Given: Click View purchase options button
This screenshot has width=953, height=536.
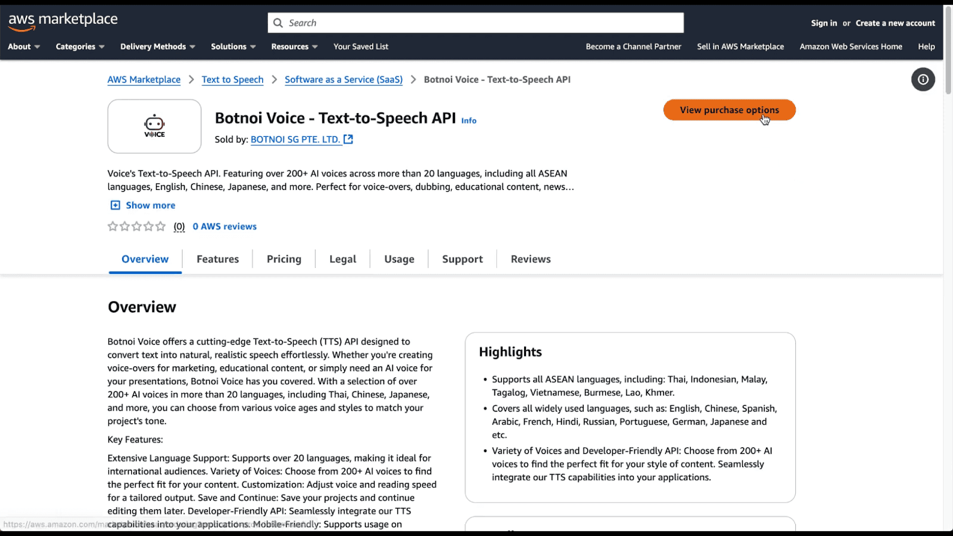Looking at the screenshot, I should 730,110.
